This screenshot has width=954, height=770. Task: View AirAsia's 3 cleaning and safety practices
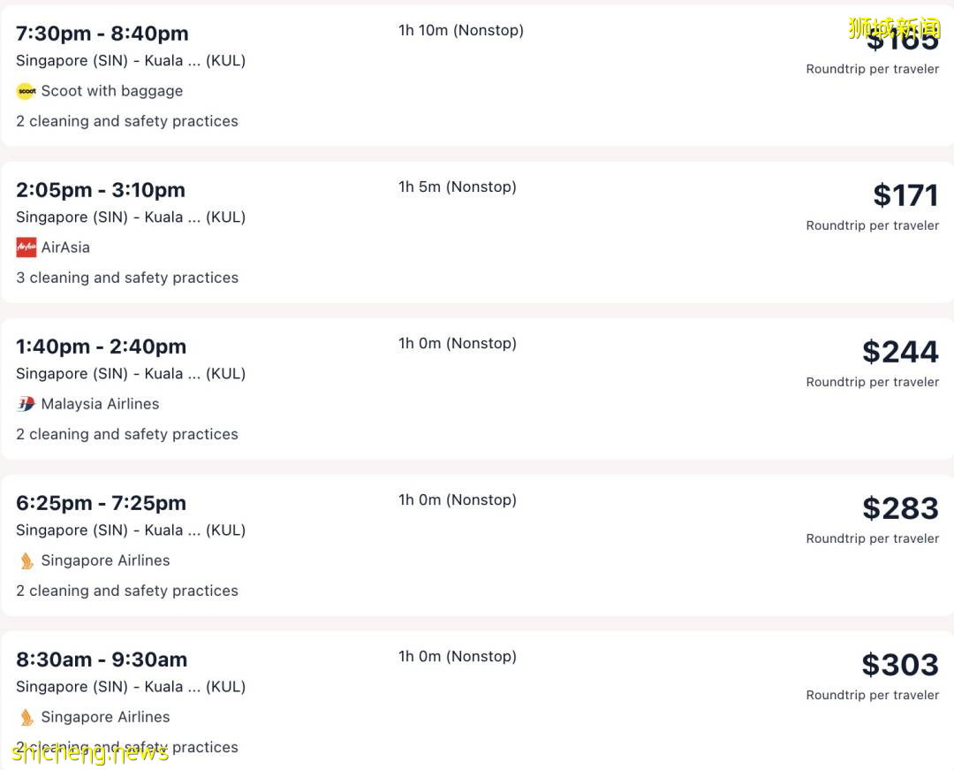pyautogui.click(x=127, y=278)
